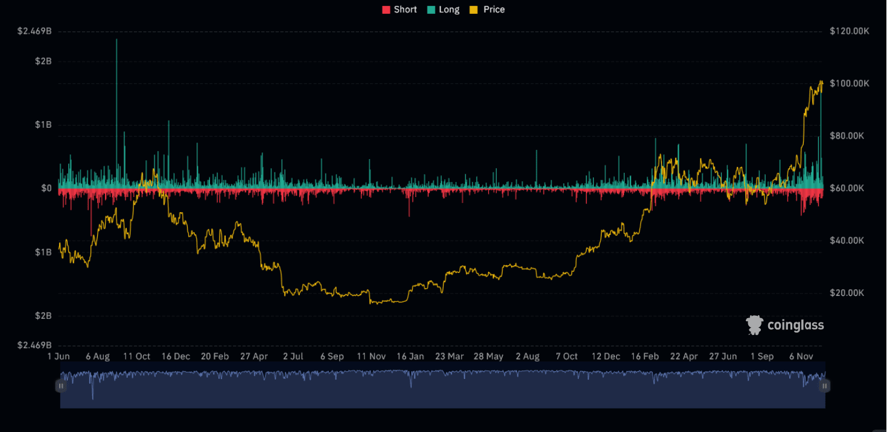
Task: Toggle the Short series in legend
Action: point(399,10)
